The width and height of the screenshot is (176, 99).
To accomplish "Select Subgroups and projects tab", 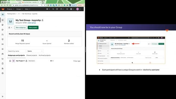I will [16, 56].
